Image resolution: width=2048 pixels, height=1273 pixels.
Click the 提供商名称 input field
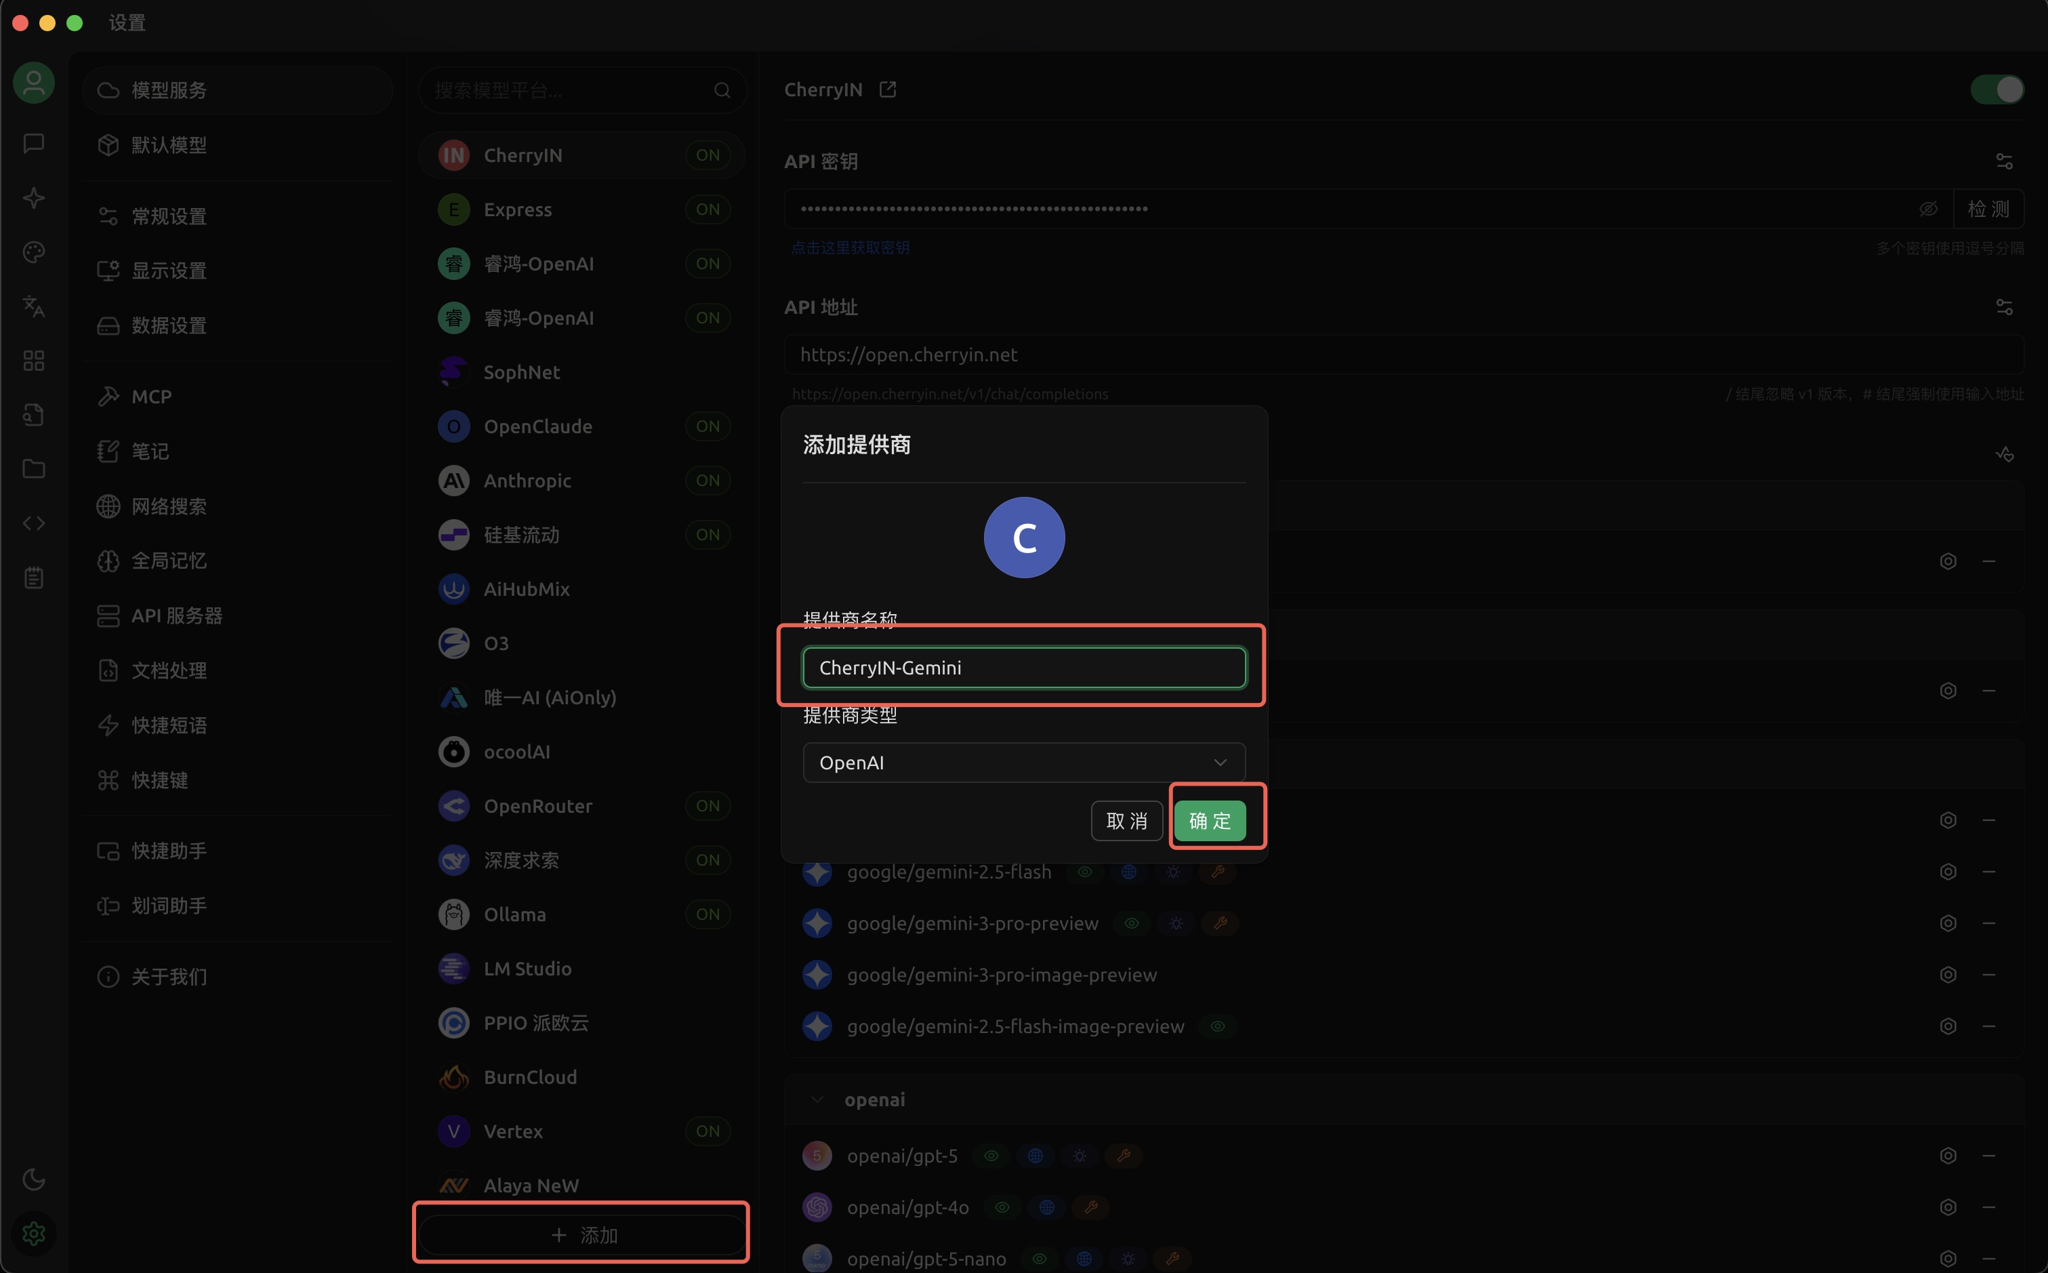click(1023, 668)
